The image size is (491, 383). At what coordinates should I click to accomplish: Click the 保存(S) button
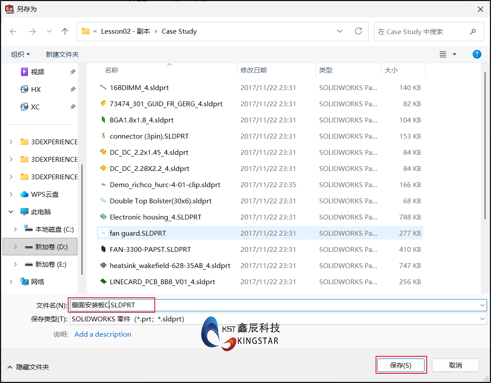click(x=401, y=365)
